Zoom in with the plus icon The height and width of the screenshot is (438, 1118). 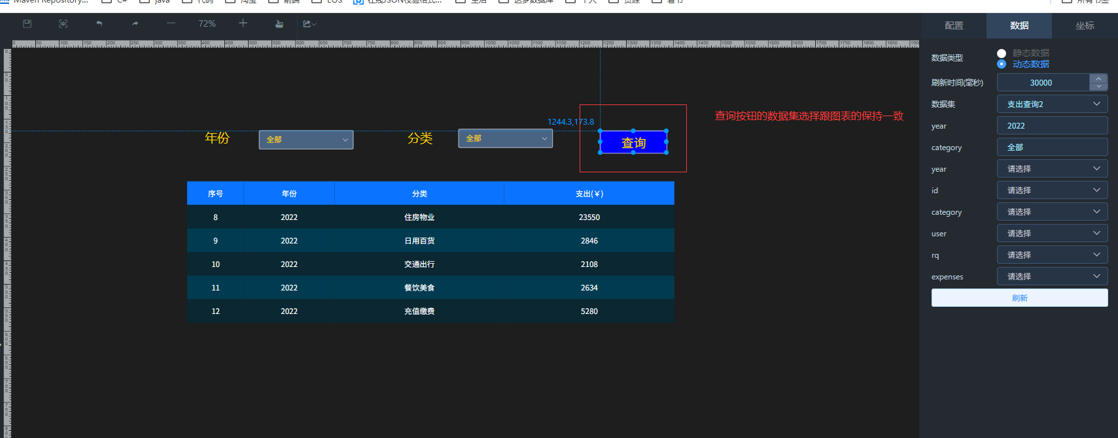[243, 23]
